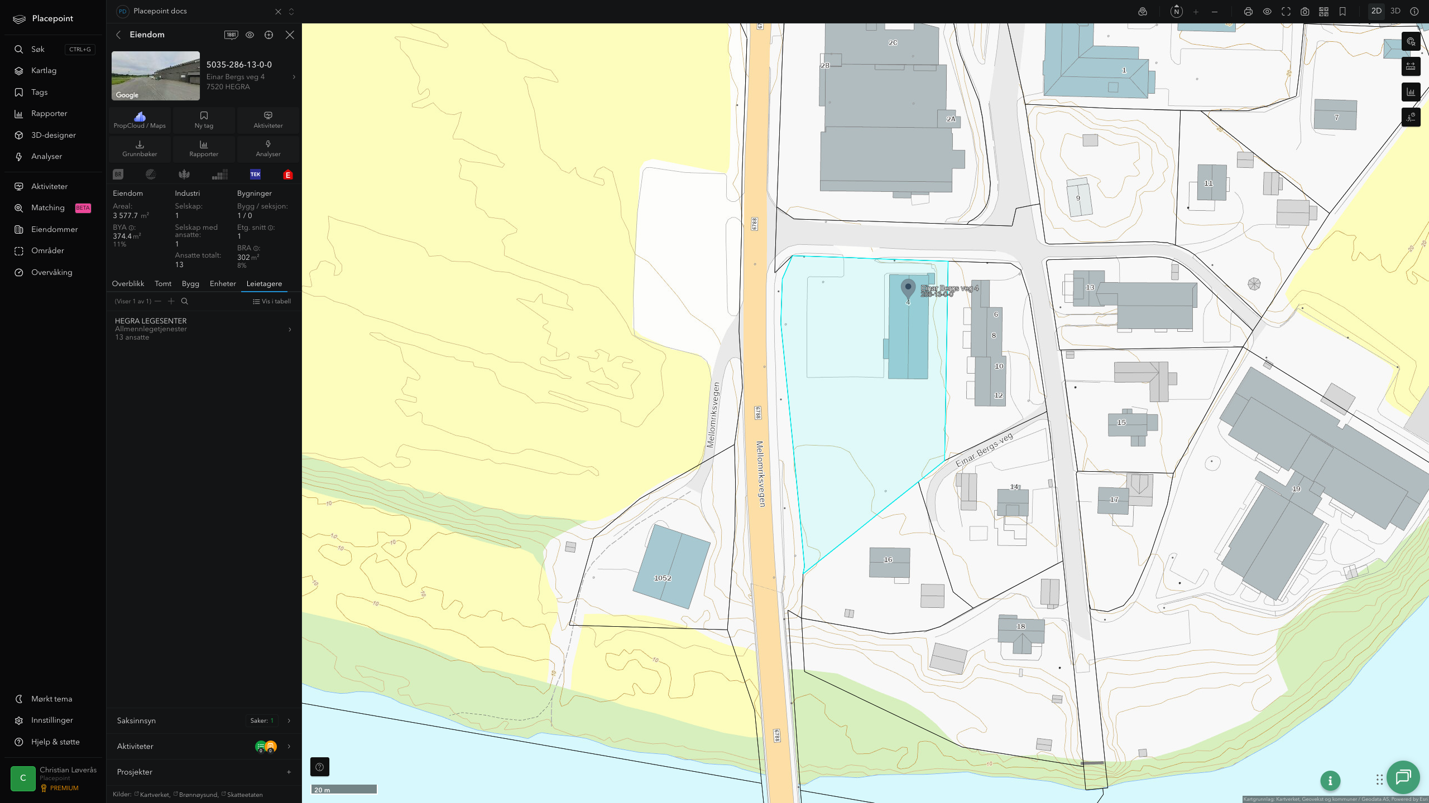This screenshot has height=803, width=1429.
Task: Click Analyser button in property panel
Action: [x=268, y=149]
